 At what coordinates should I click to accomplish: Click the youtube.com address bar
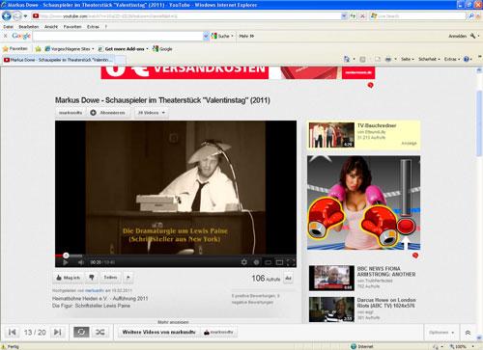pyautogui.click(x=186, y=16)
